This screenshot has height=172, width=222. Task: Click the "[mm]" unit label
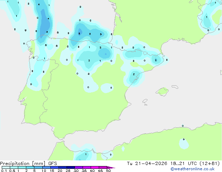(39, 164)
